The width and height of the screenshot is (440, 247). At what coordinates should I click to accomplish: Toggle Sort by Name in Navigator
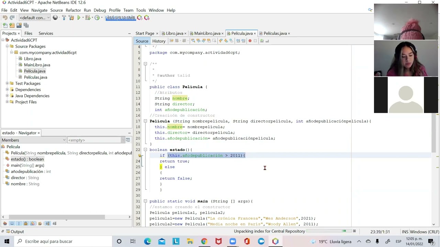pos(48,223)
